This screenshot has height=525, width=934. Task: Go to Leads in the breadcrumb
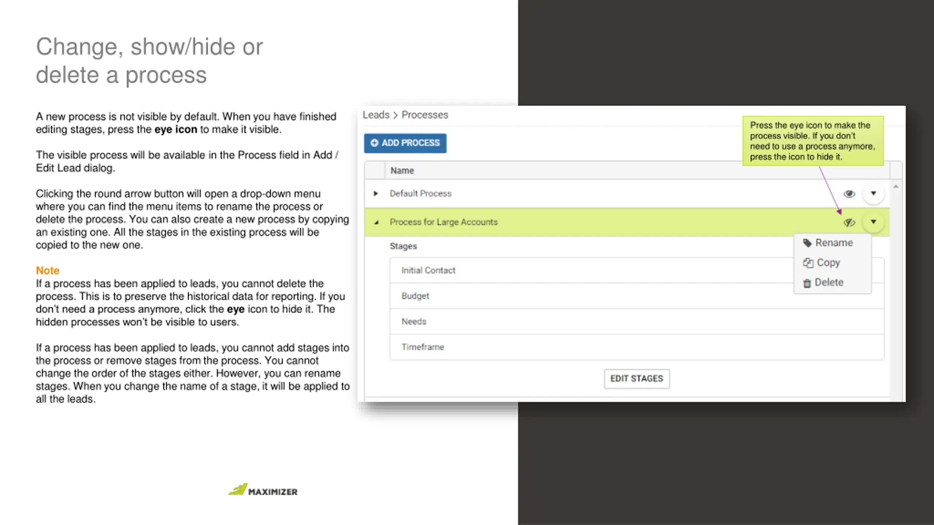point(376,115)
